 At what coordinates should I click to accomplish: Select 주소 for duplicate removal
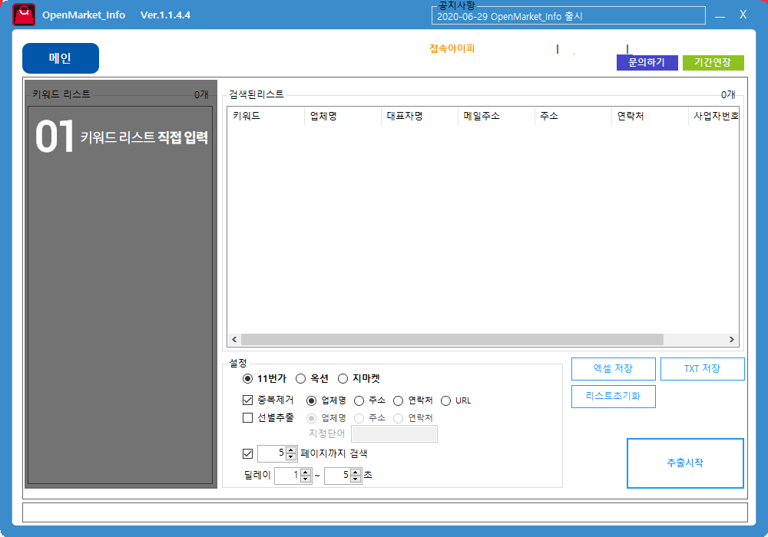(x=359, y=401)
